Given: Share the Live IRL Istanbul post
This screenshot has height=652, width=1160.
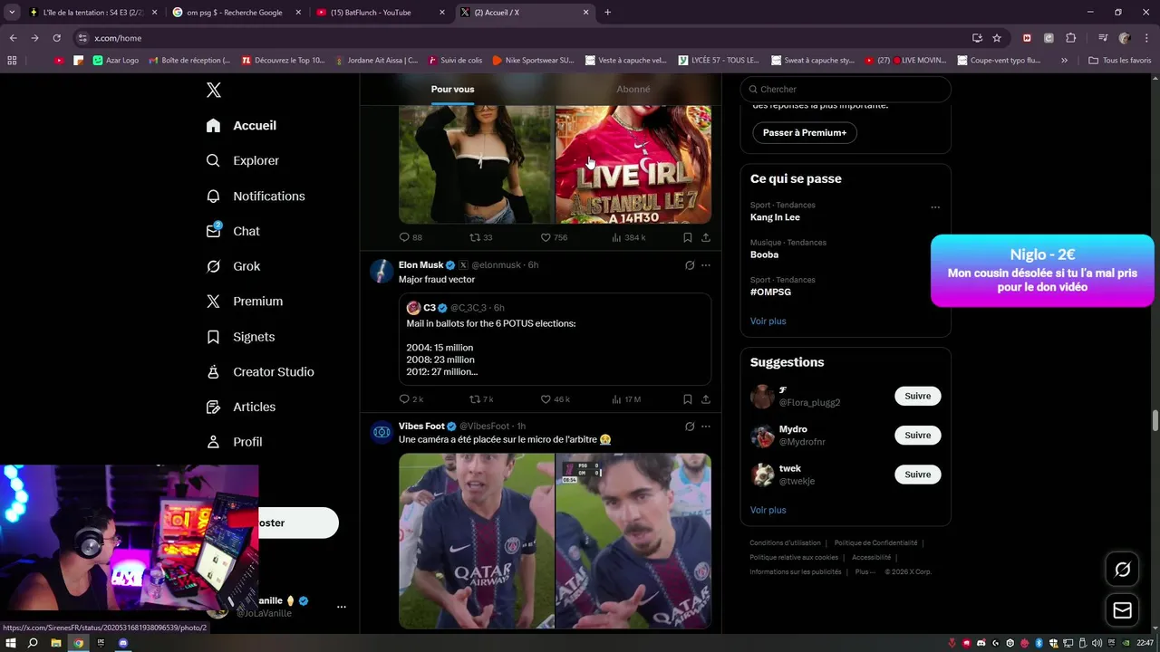Looking at the screenshot, I should 705,237.
